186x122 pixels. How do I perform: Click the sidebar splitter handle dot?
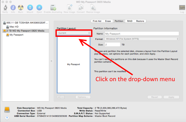pos(51,61)
